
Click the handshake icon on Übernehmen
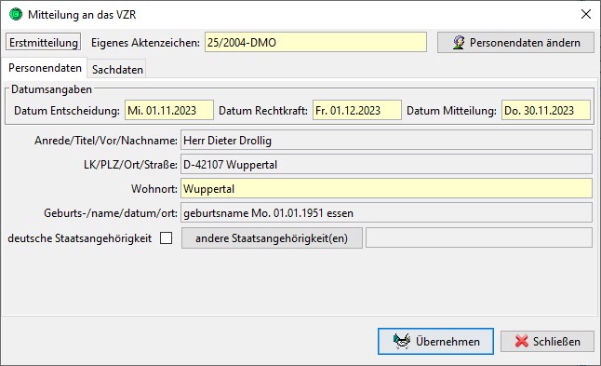402,341
